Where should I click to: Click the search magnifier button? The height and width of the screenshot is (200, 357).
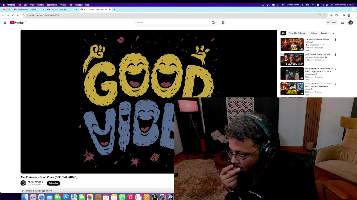coord(213,22)
